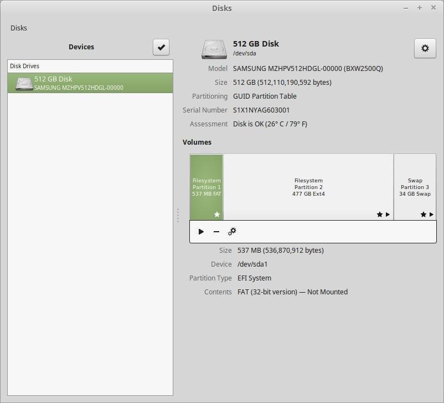Select Partition 2 477 GB Ext4 volume
Viewport: 444px width, 403px height.
[308, 187]
